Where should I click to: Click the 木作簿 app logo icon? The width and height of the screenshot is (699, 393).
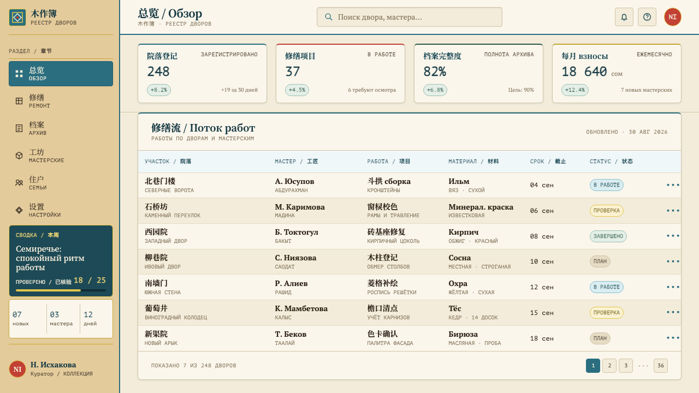tap(17, 17)
